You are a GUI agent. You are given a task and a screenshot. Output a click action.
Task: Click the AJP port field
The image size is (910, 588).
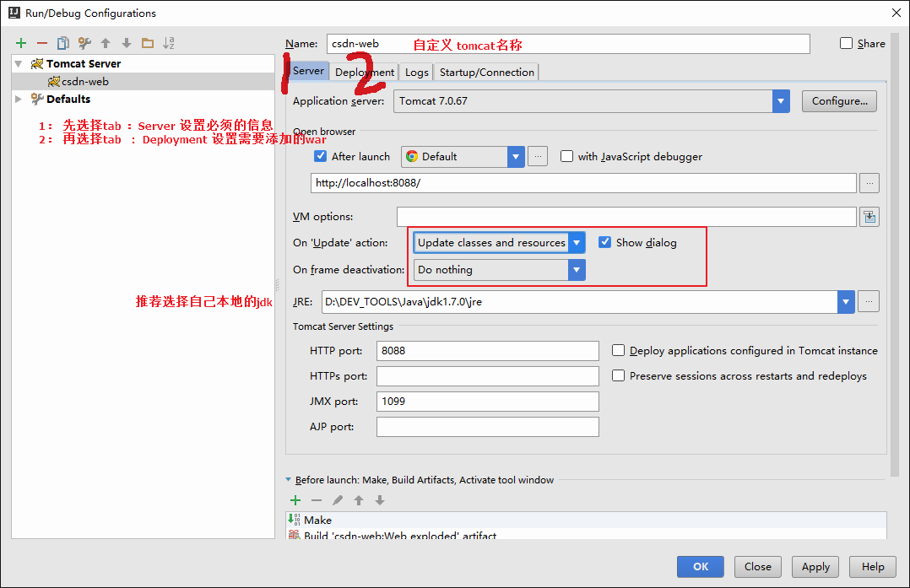(x=488, y=427)
